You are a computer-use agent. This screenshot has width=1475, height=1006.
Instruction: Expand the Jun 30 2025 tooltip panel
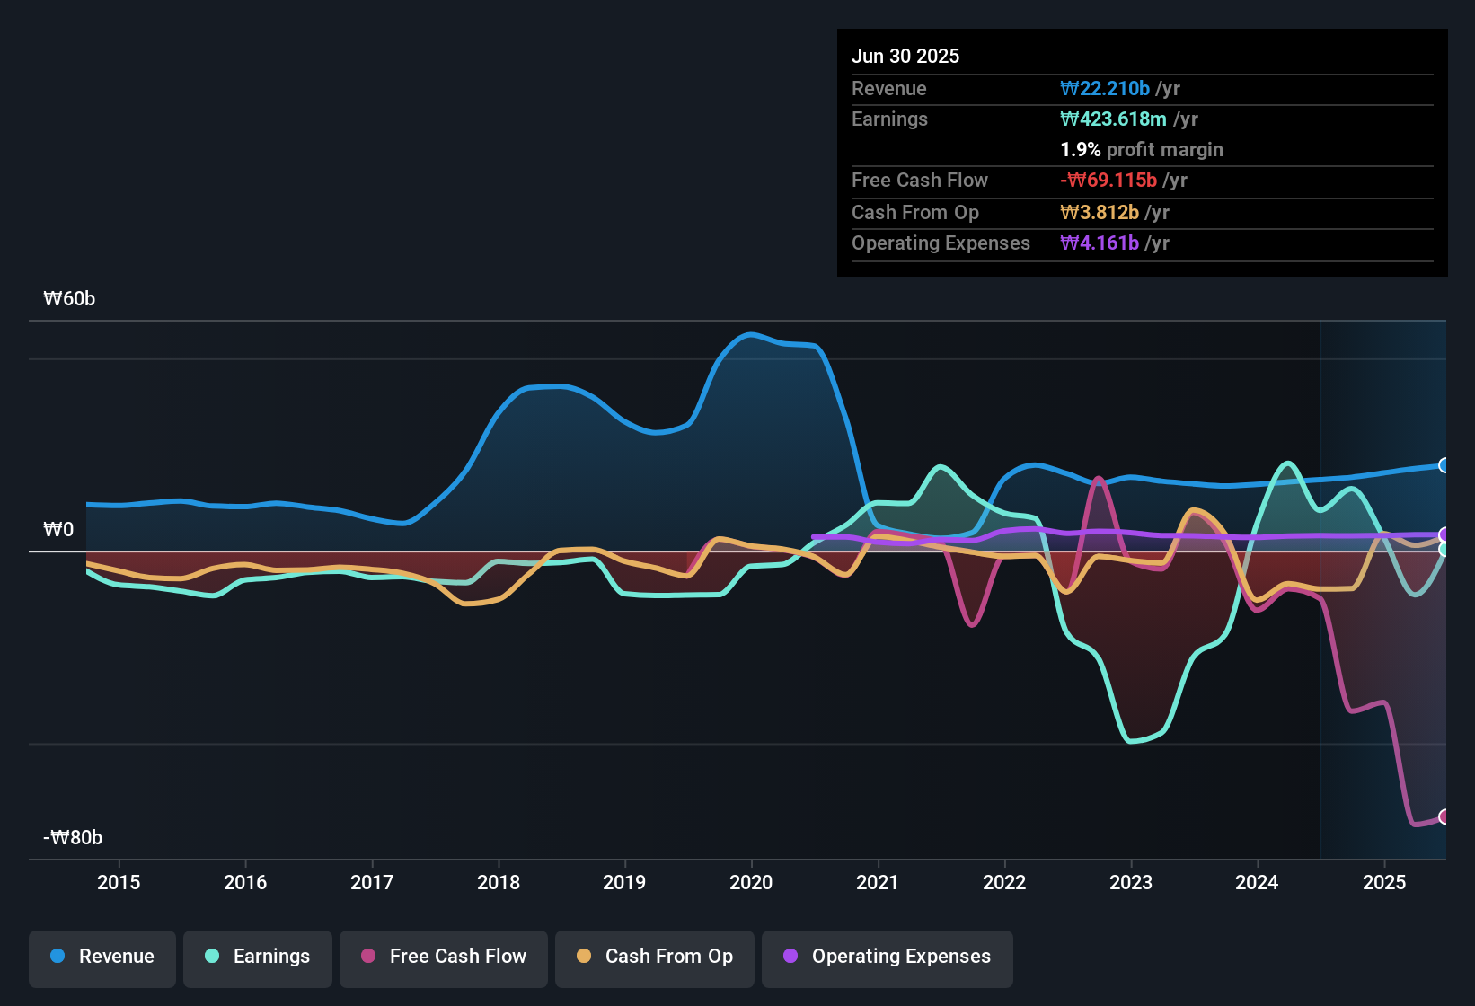[905, 56]
